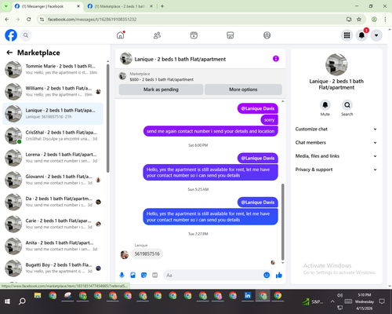The height and width of the screenshot is (314, 392).
Task: Bookmark this page star
Action: (359, 20)
